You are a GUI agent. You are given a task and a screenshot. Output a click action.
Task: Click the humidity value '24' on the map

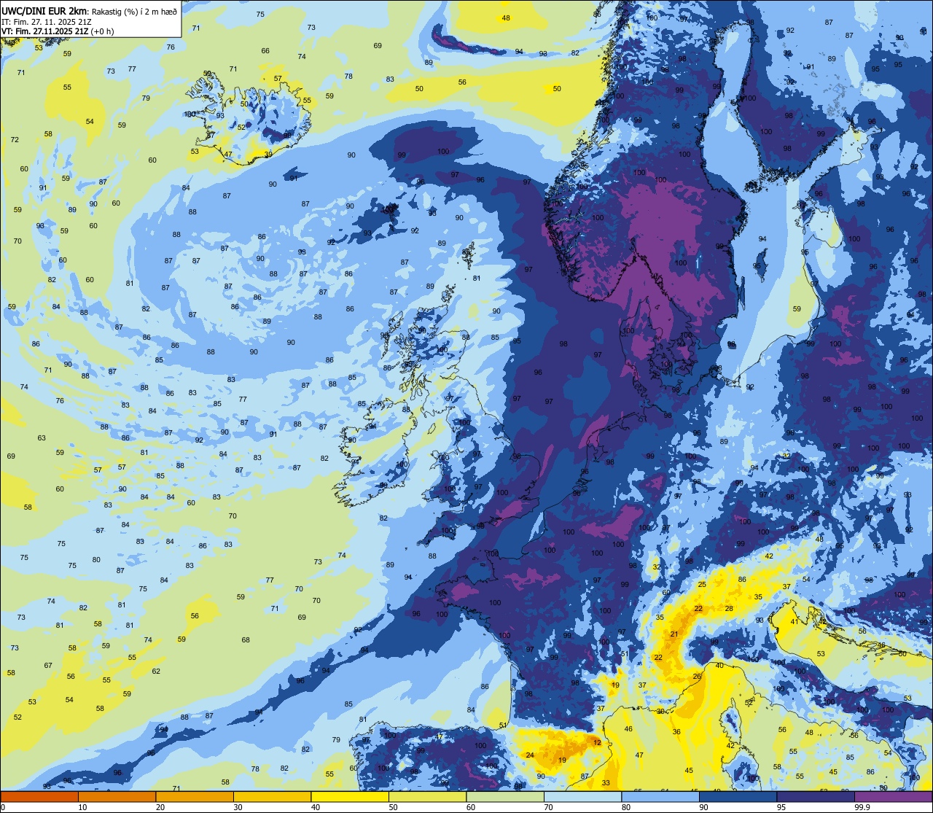[530, 755]
